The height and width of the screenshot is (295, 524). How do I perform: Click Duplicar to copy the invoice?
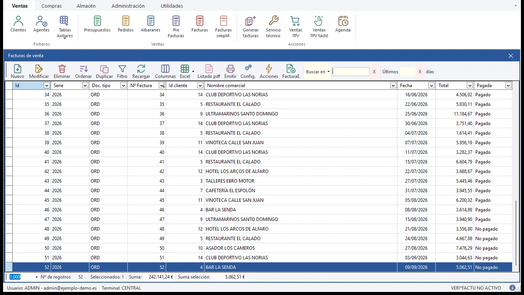pos(104,71)
